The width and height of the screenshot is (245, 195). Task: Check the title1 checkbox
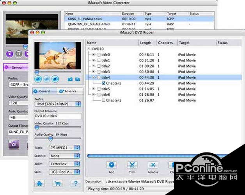[99, 60]
